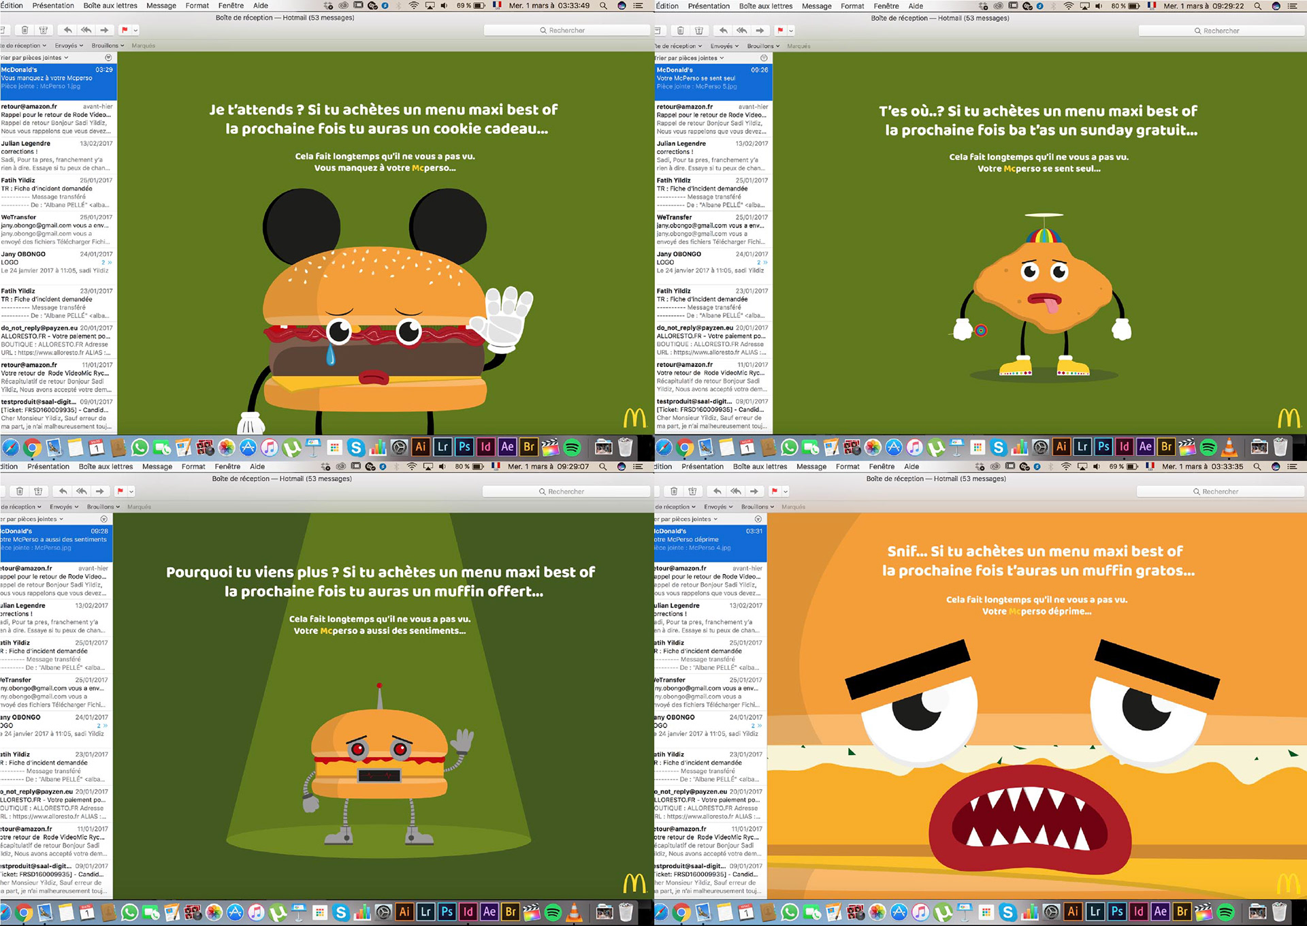Flag message in the muffin gratos Mail window

tap(774, 491)
